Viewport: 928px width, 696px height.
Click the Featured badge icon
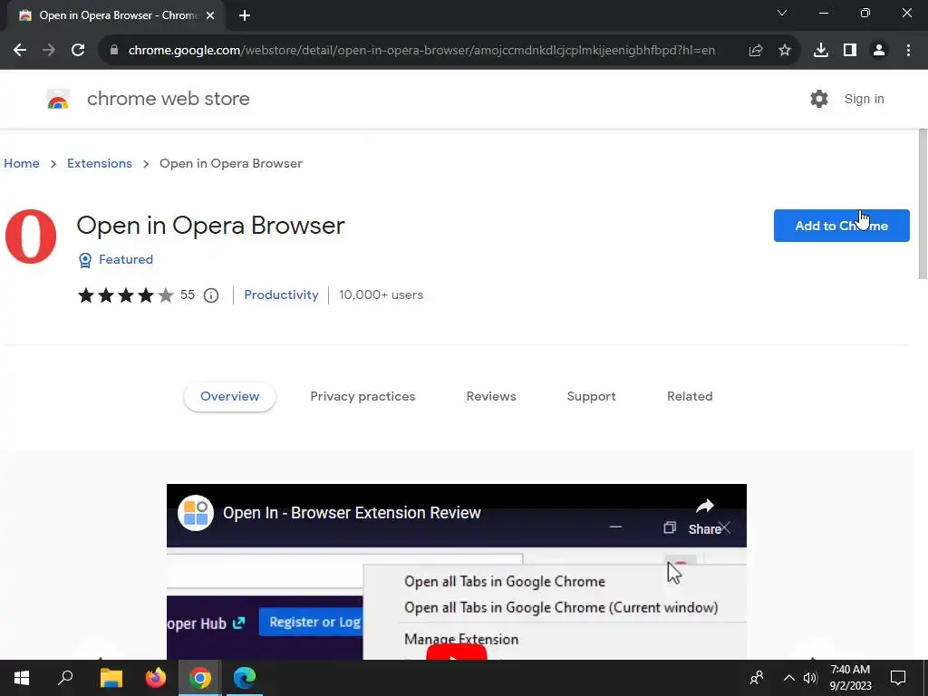(x=85, y=260)
